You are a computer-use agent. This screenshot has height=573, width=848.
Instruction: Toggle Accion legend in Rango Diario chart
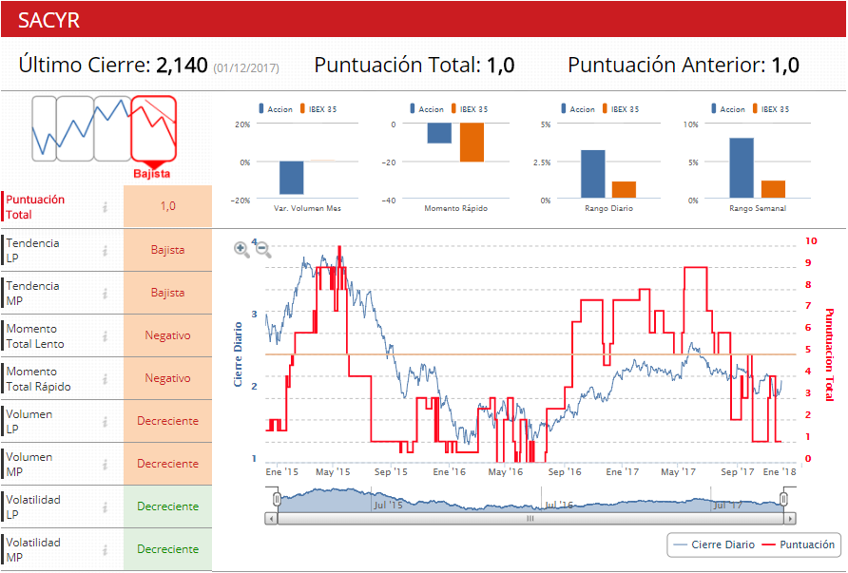click(x=578, y=108)
